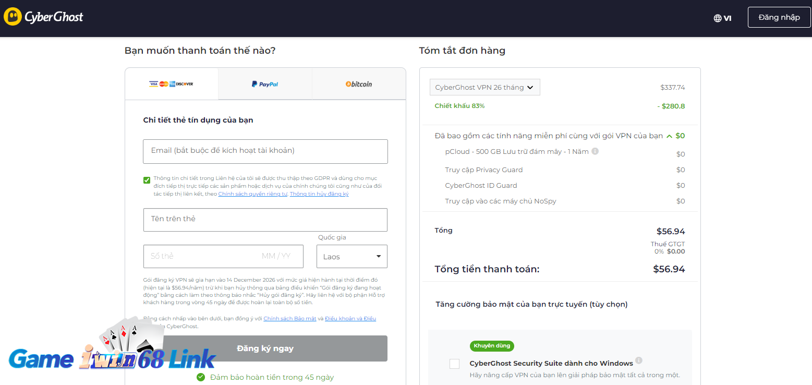Click the globe language icon

[718, 18]
